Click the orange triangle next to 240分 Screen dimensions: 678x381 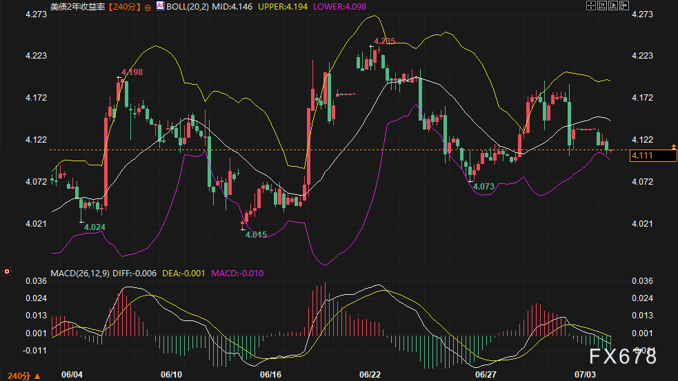pos(37,376)
